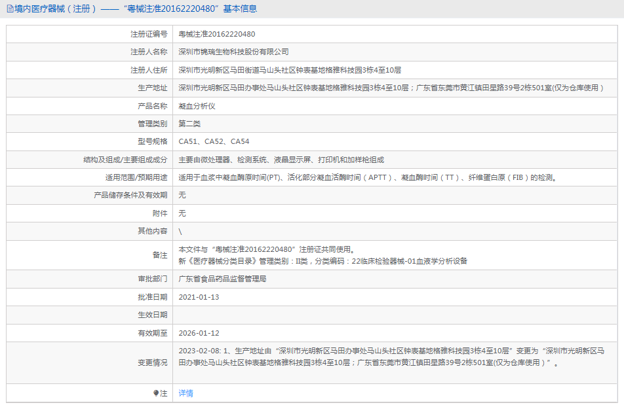The image size is (624, 405).
Task: Click the 适用范围/预期用途 label
Action: pos(136,177)
